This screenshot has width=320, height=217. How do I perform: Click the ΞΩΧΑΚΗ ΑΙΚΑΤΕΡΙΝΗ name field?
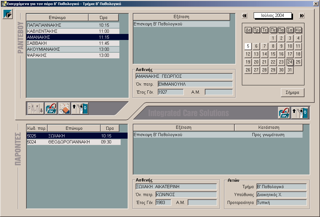pyautogui.click(x=176, y=187)
